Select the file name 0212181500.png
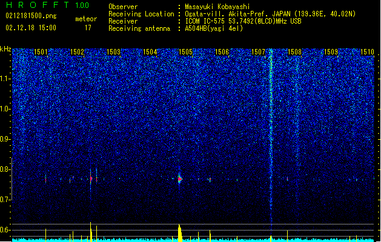The height and width of the screenshot is (242, 381). 31,16
